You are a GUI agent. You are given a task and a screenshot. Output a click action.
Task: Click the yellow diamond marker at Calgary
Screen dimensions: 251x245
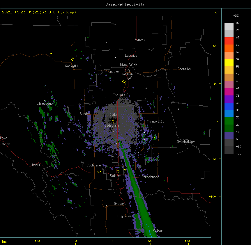[x=118, y=171]
